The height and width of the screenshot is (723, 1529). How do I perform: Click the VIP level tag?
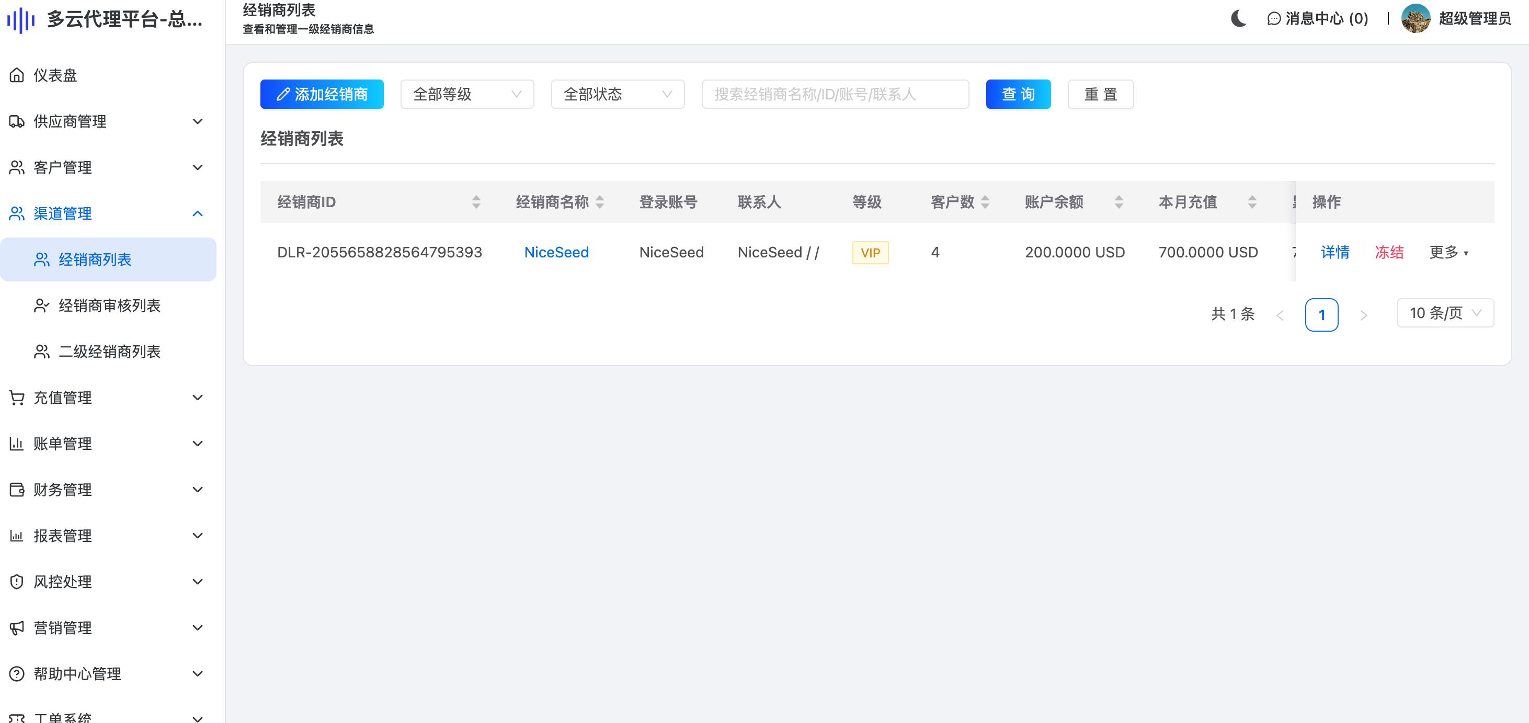870,253
